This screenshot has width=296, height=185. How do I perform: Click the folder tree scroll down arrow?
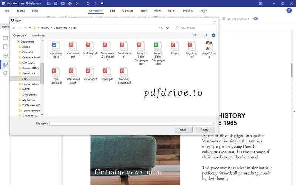42,115
